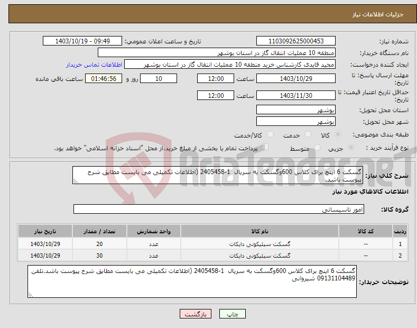Click the چاپ print button
This screenshot has height=328, width=417.
pyautogui.click(x=233, y=314)
